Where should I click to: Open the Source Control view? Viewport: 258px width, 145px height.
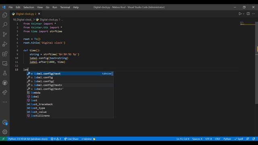click(x=5, y=34)
